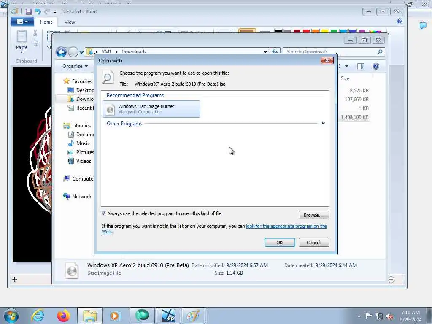This screenshot has height=324, width=432.
Task: Open Favorites in the navigation pane
Action: click(82, 81)
